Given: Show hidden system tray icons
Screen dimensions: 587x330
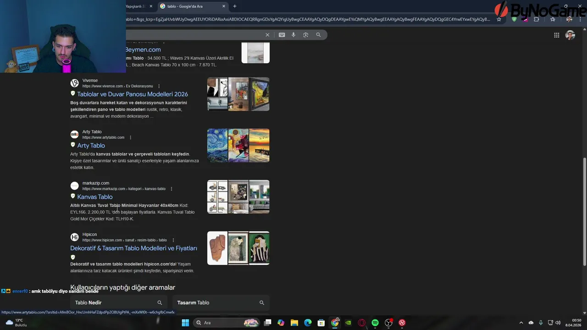Looking at the screenshot, I should 521,323.
